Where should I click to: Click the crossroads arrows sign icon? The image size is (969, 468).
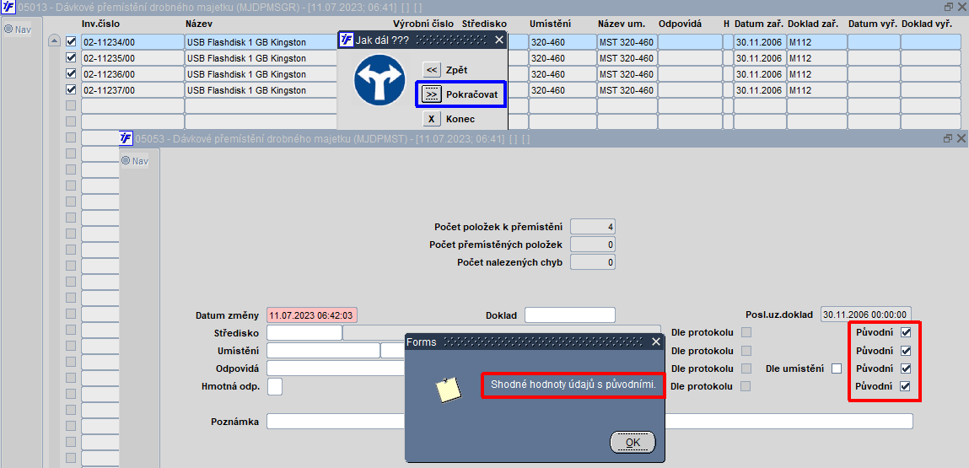[x=379, y=79]
